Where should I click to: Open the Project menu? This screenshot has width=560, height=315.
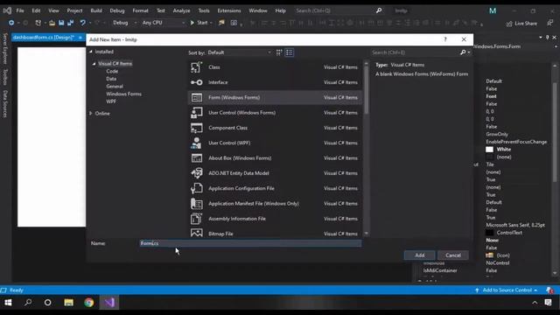[74, 10]
